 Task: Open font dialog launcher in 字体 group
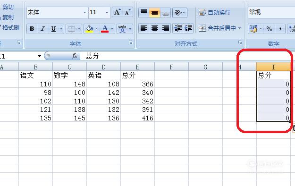[x=131, y=42]
